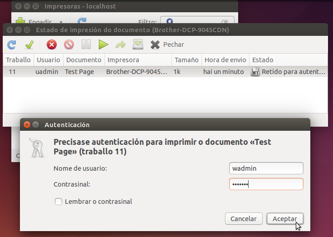This screenshot has height=237, width=333.
Task: Click the keys icon in Autenticación dialog
Action: point(37,148)
